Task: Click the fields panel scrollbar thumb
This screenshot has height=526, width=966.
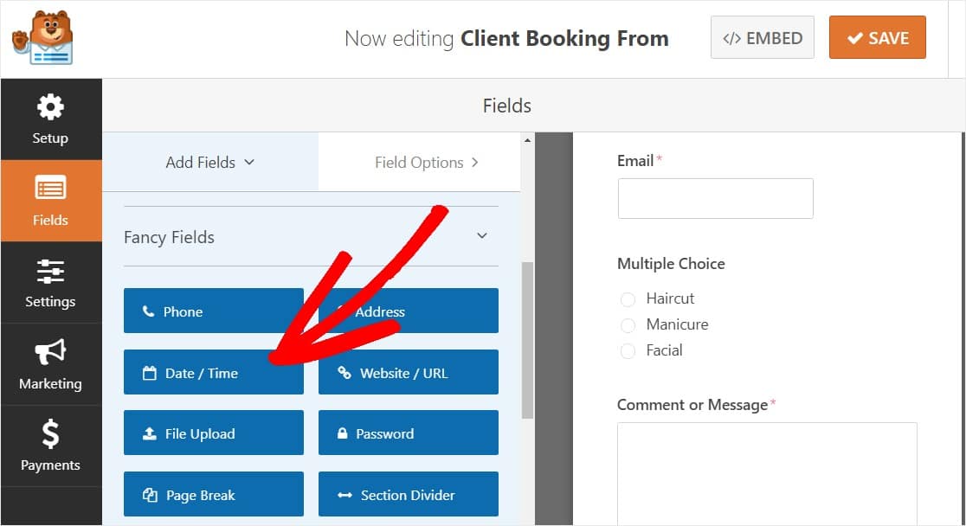Action: tap(527, 341)
